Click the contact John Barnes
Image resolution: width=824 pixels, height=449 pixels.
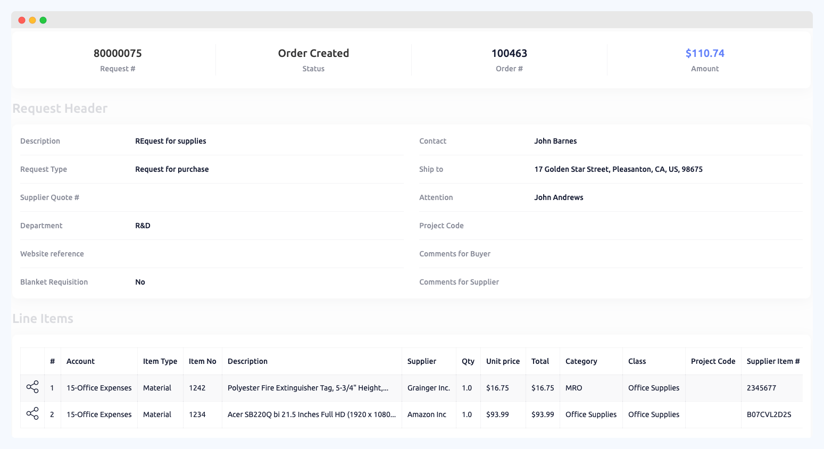pos(555,141)
